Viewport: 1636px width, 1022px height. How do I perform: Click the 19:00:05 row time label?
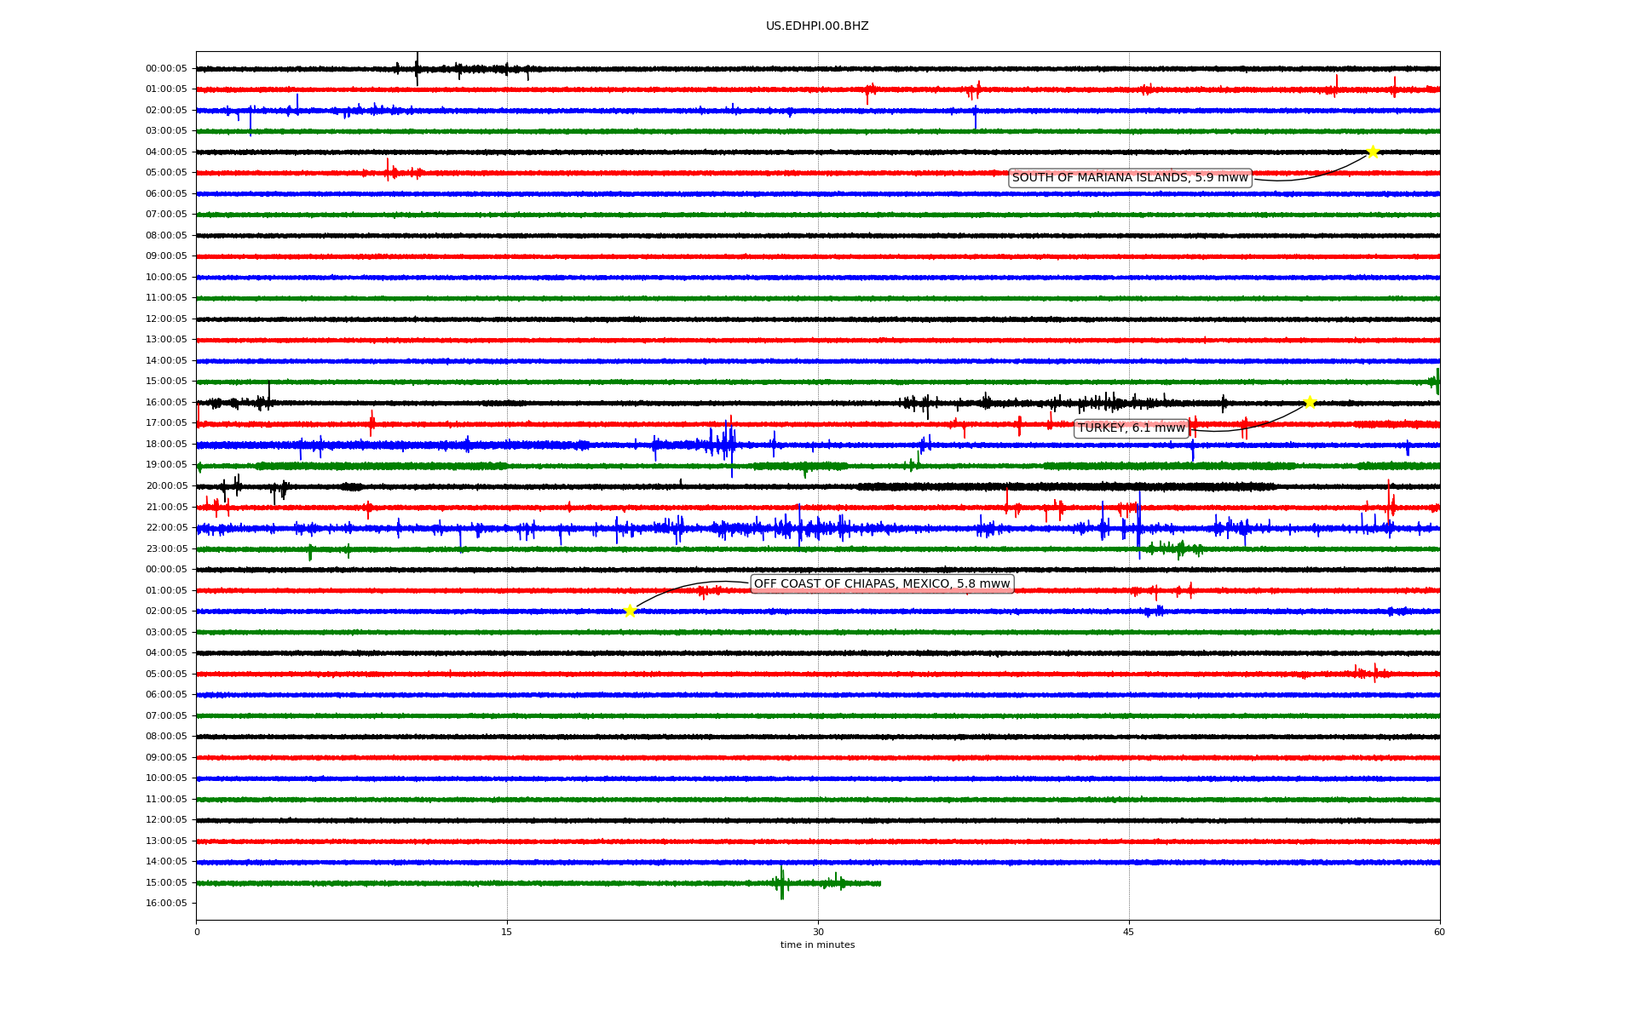pos(166,465)
